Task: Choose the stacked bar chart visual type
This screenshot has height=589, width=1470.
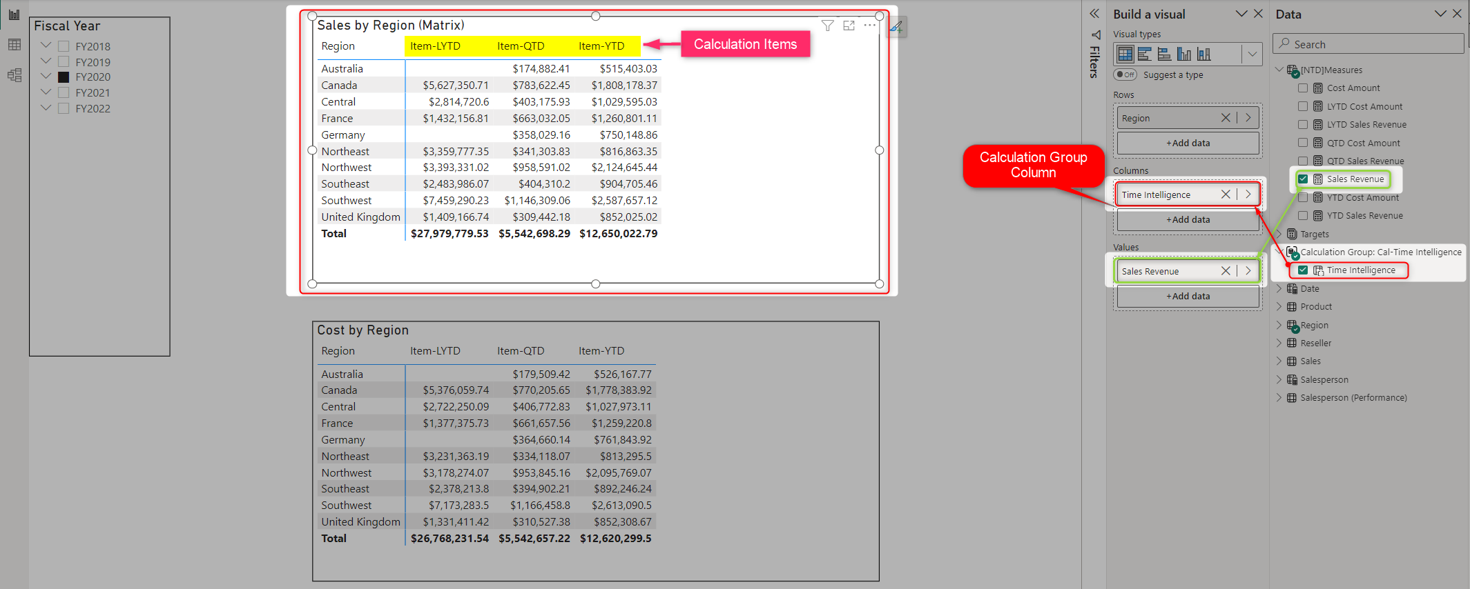Action: pos(1144,54)
